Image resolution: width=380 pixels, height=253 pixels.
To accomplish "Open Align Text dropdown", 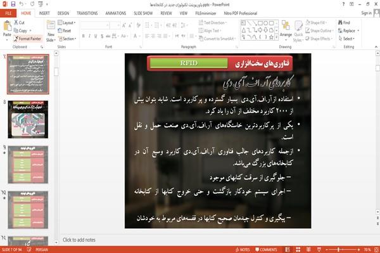I will point(210,30).
